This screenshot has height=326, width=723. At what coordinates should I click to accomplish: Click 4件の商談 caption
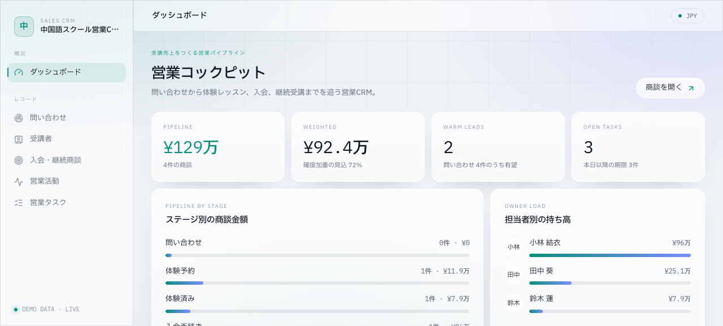coord(177,165)
